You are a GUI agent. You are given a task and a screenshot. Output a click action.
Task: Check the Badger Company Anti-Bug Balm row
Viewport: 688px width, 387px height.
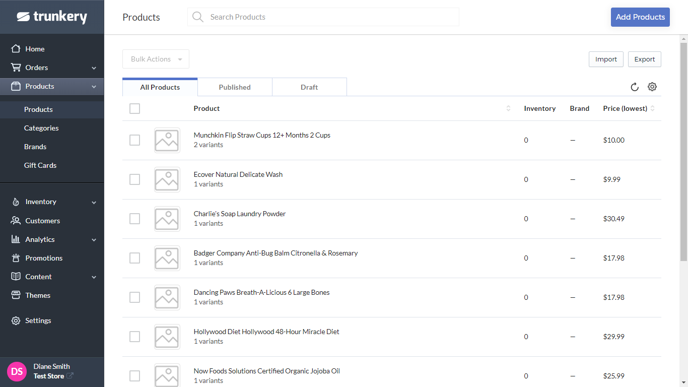[x=134, y=258]
